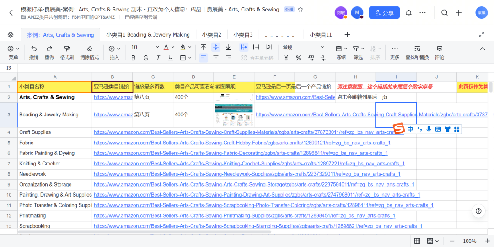Click the plus icon to create new document
The image size is (494, 247).
459,13
